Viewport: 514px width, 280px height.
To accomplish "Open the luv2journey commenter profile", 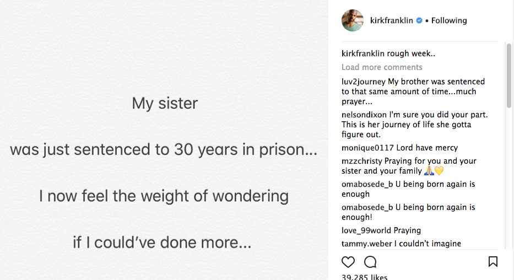I will click(x=364, y=82).
